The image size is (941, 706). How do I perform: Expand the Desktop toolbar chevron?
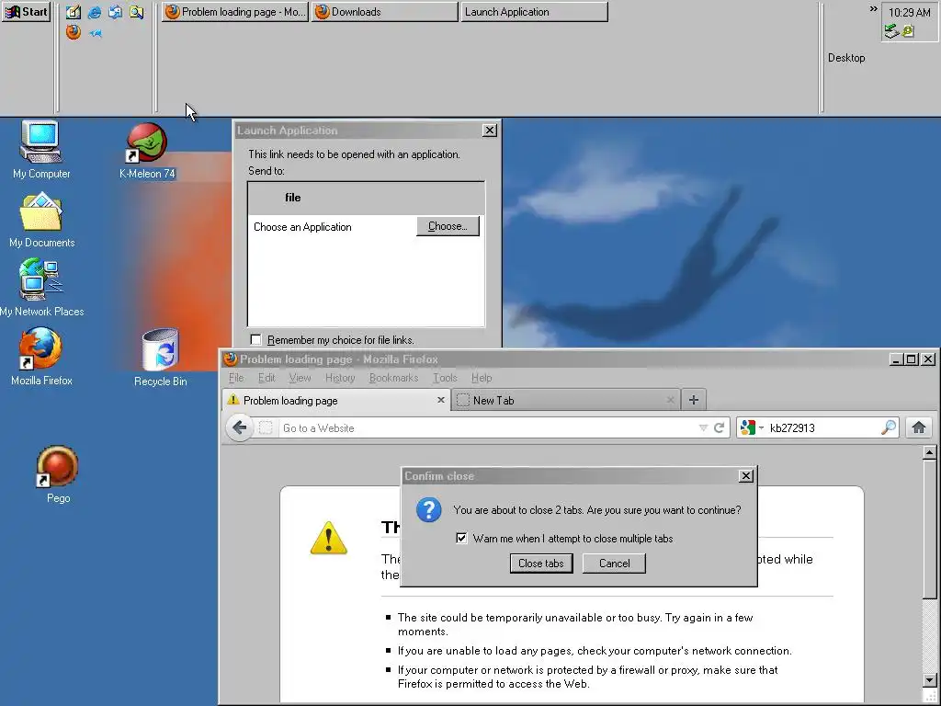click(873, 9)
